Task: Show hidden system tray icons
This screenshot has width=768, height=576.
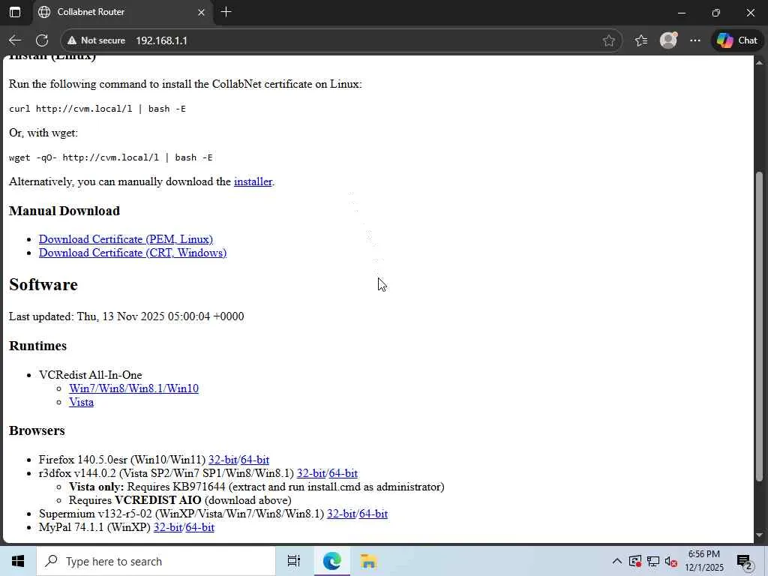Action: tap(617, 561)
